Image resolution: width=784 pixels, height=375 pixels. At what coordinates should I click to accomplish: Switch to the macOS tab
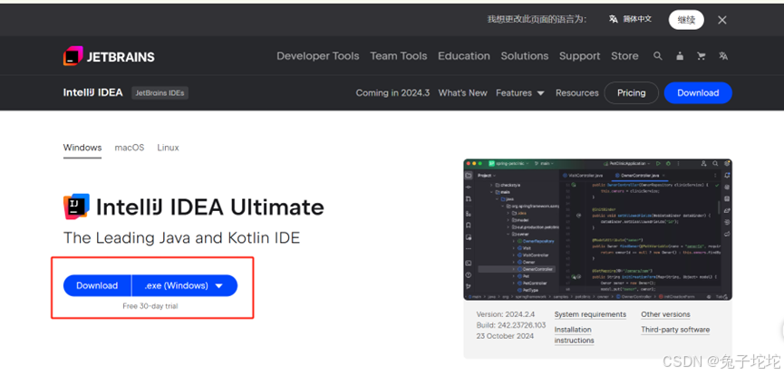(130, 148)
